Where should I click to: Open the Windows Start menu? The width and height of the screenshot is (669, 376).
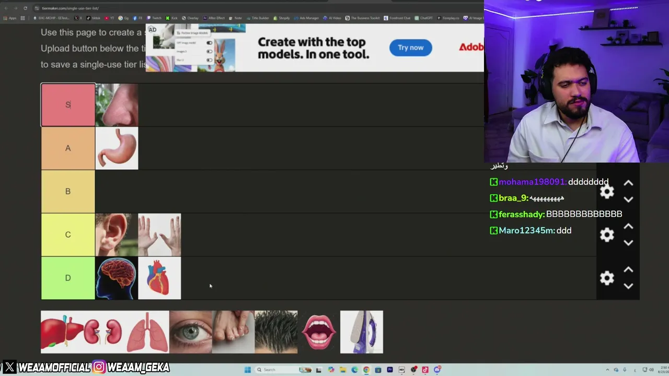click(x=247, y=370)
